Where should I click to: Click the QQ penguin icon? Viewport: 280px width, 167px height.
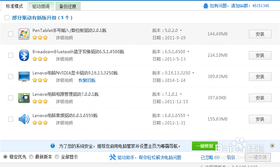tap(206, 6)
